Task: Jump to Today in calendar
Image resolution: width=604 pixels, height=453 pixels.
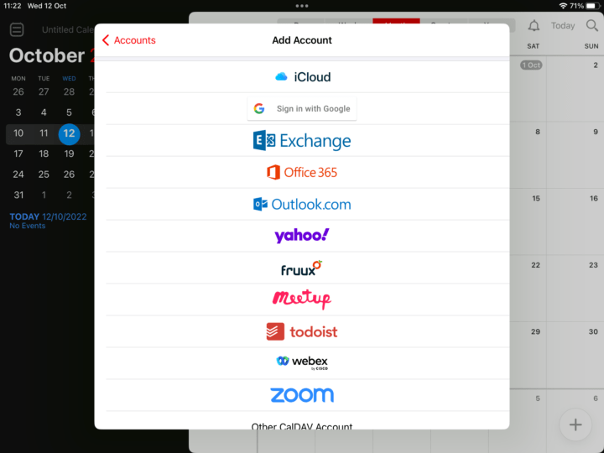Action: tap(563, 26)
